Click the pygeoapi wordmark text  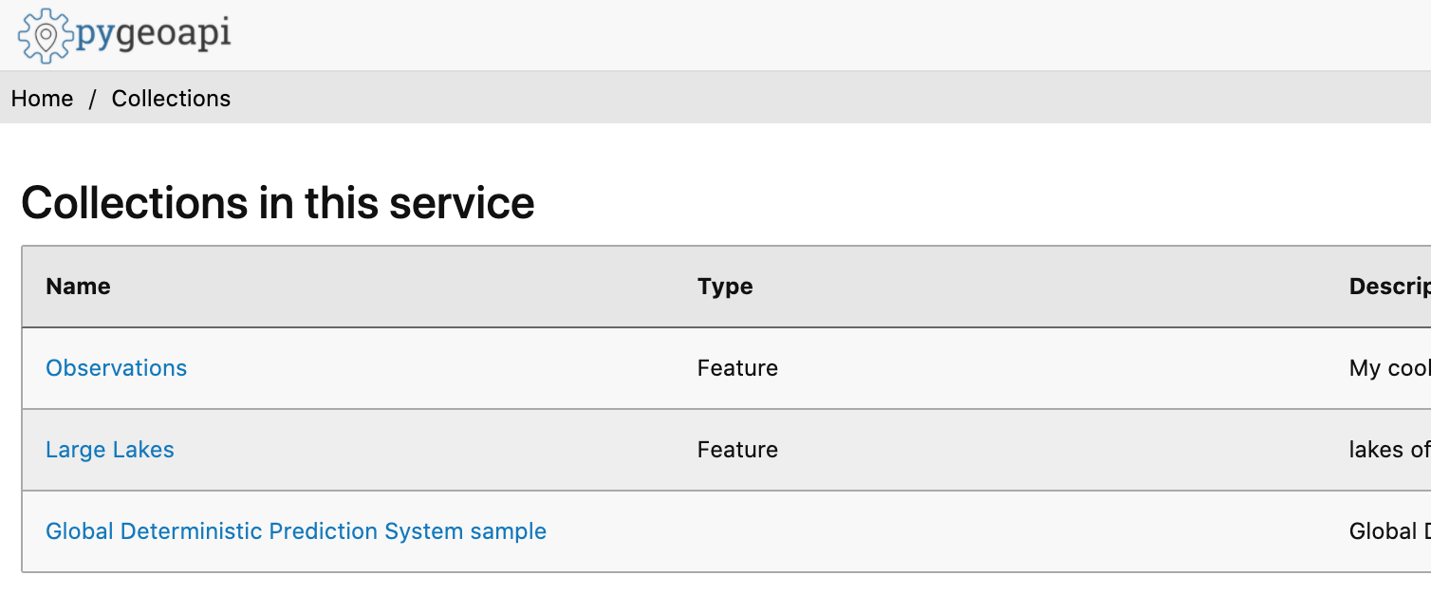pos(153,34)
